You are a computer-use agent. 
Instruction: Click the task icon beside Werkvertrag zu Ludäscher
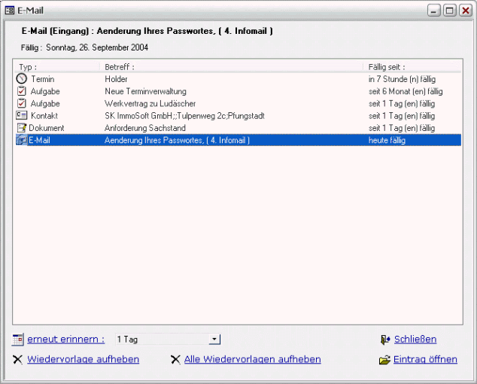(21, 103)
